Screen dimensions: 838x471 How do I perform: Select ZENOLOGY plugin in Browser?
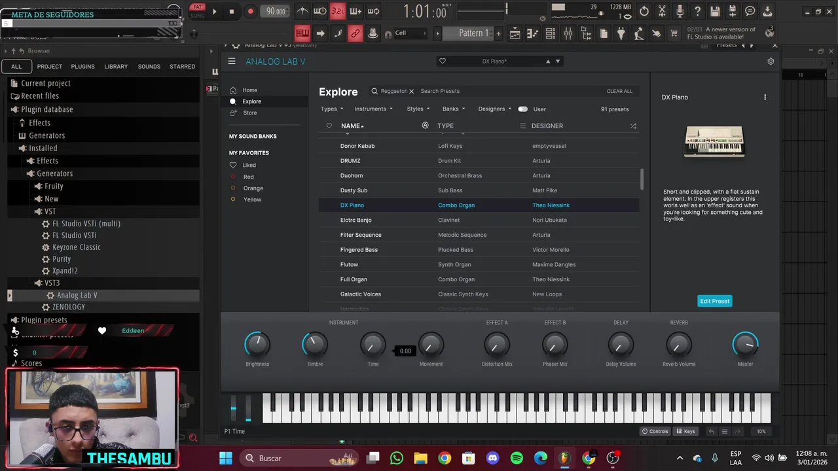[x=69, y=306]
